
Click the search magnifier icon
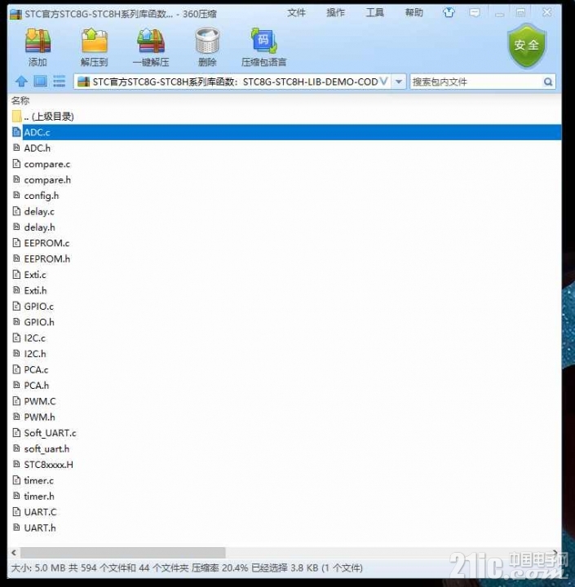pos(547,82)
